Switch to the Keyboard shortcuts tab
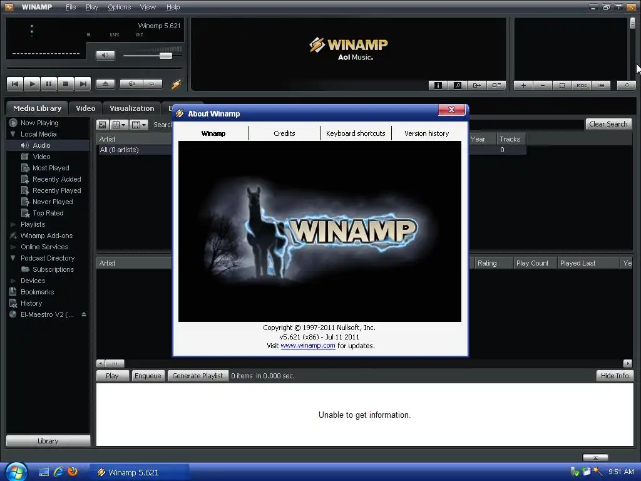The height and width of the screenshot is (481, 641). click(x=356, y=133)
